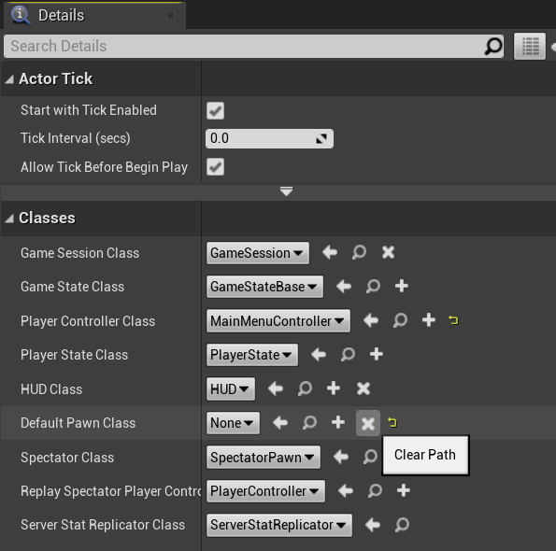
Task: Clear the Default Pawn Class path
Action: 368,423
